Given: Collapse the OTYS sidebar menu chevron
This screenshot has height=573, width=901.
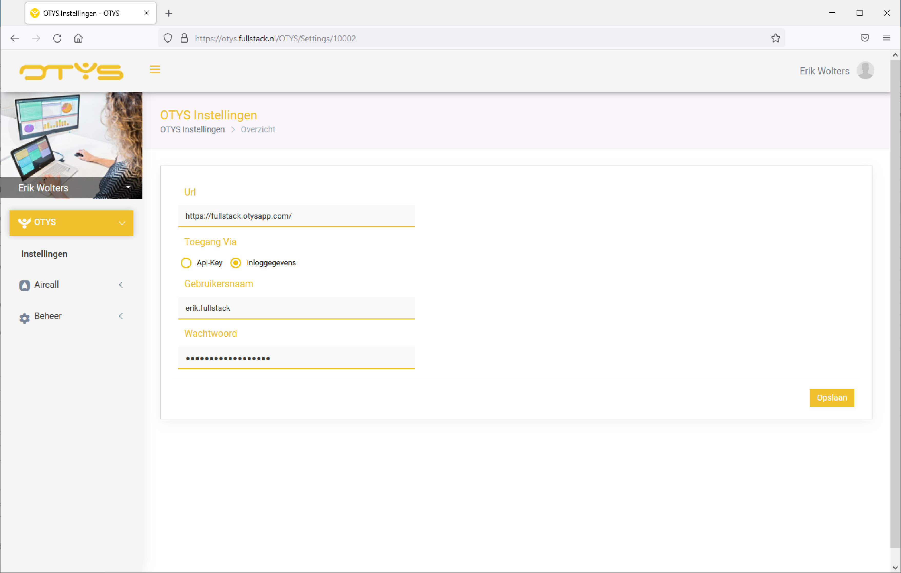Looking at the screenshot, I should point(122,223).
